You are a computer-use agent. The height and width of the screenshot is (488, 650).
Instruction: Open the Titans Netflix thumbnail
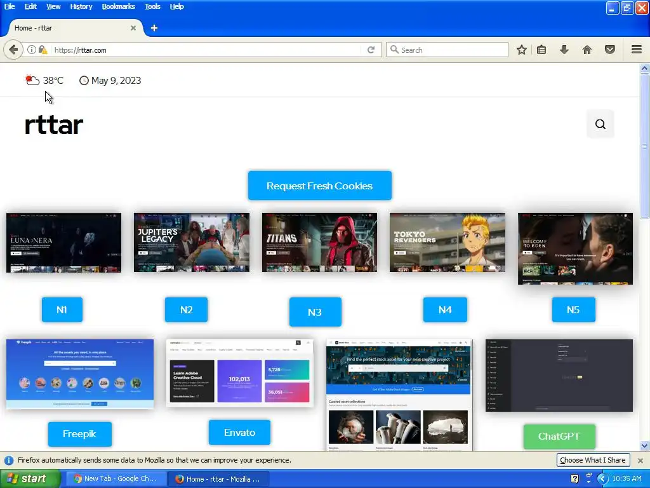320,242
